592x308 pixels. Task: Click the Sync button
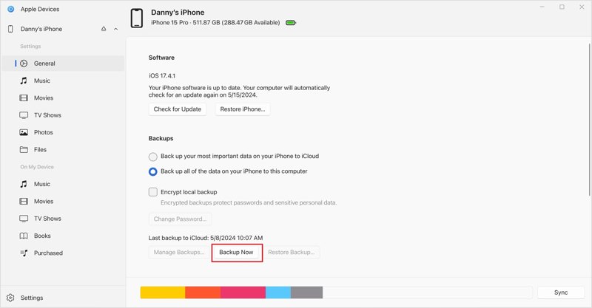click(x=560, y=292)
